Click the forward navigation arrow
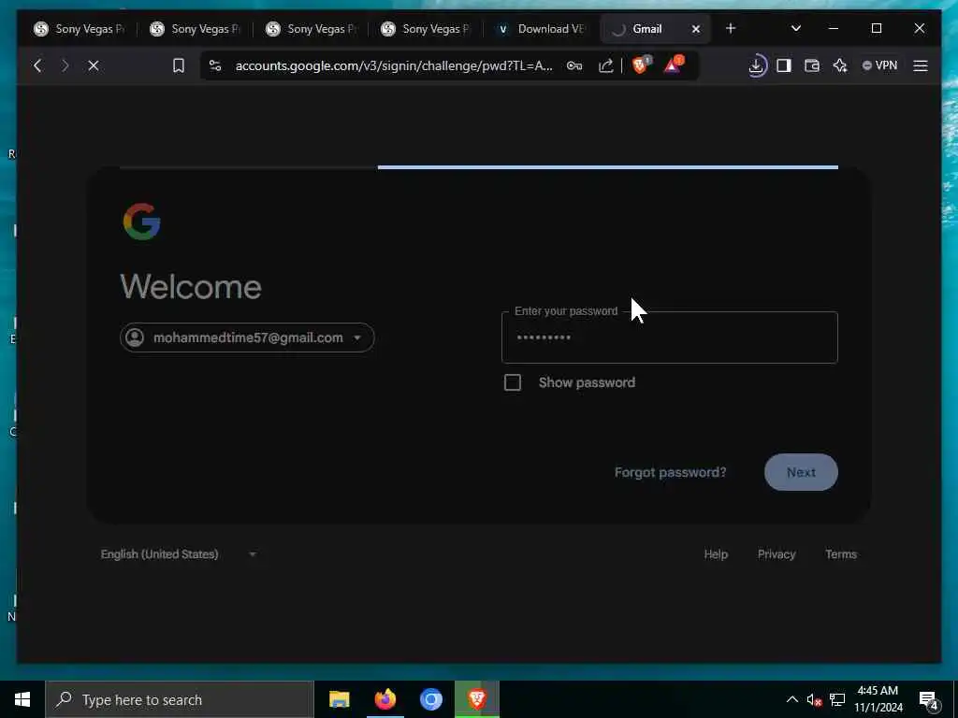958x718 pixels. point(65,66)
